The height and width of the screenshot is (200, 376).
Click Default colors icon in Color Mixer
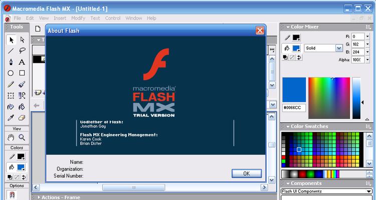[x=285, y=57]
